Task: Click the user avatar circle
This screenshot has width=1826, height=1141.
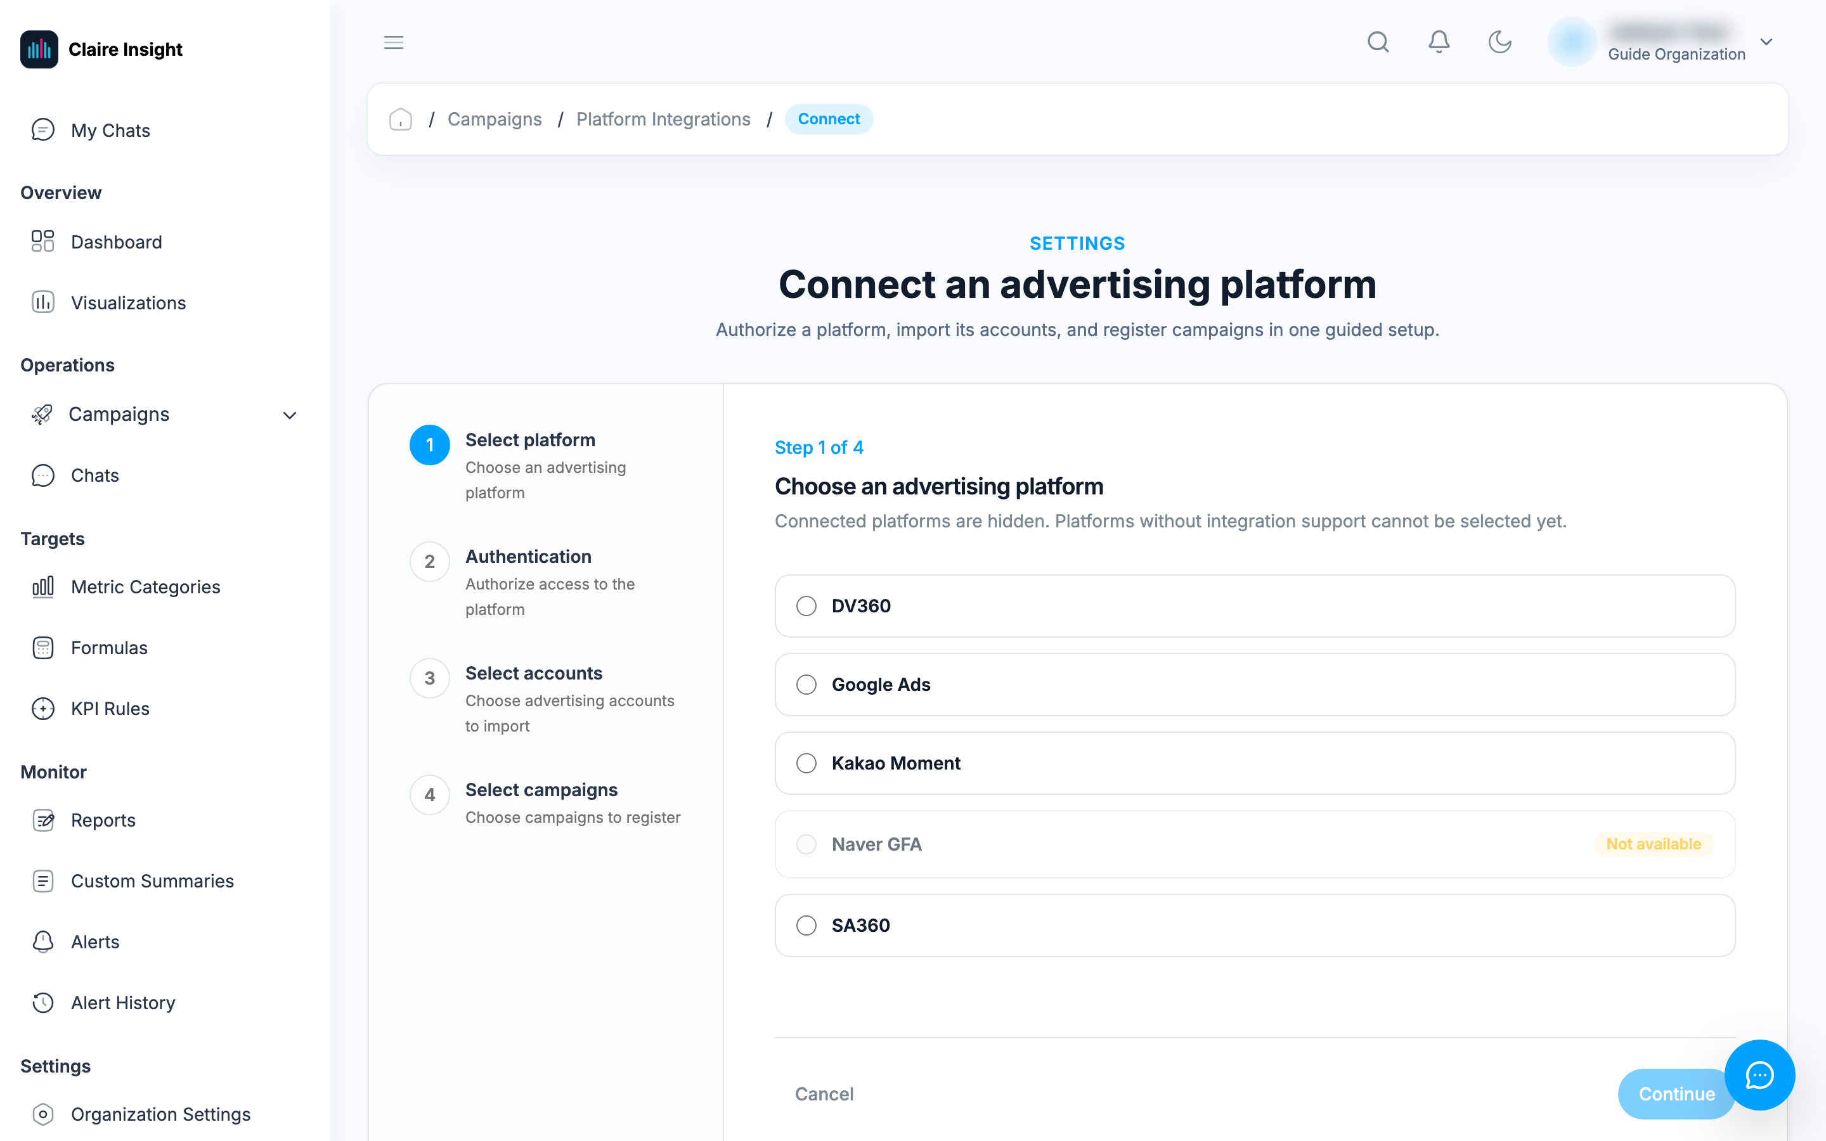Action: (1572, 41)
